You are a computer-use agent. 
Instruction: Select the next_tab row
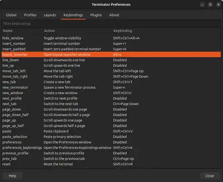pos(111,104)
